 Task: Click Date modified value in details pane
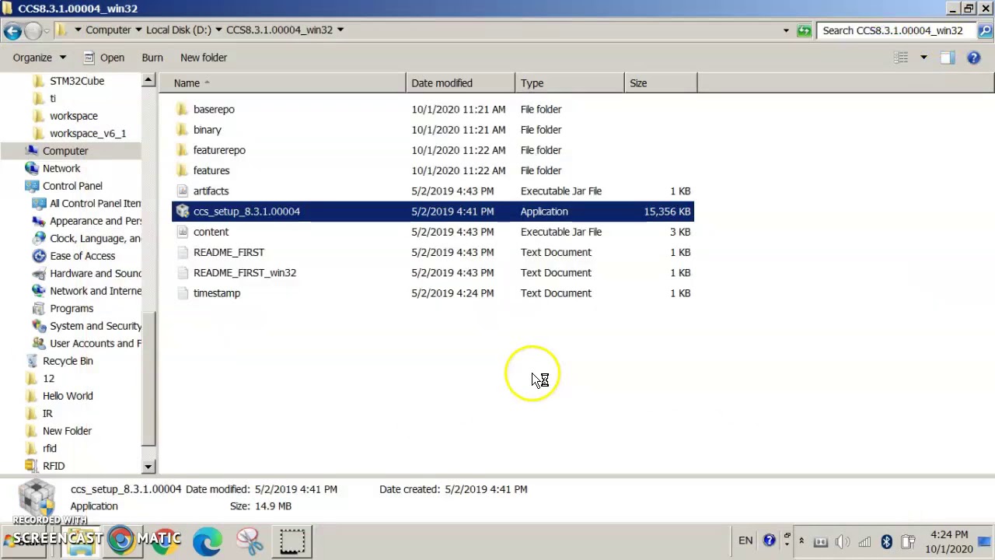[x=296, y=489]
